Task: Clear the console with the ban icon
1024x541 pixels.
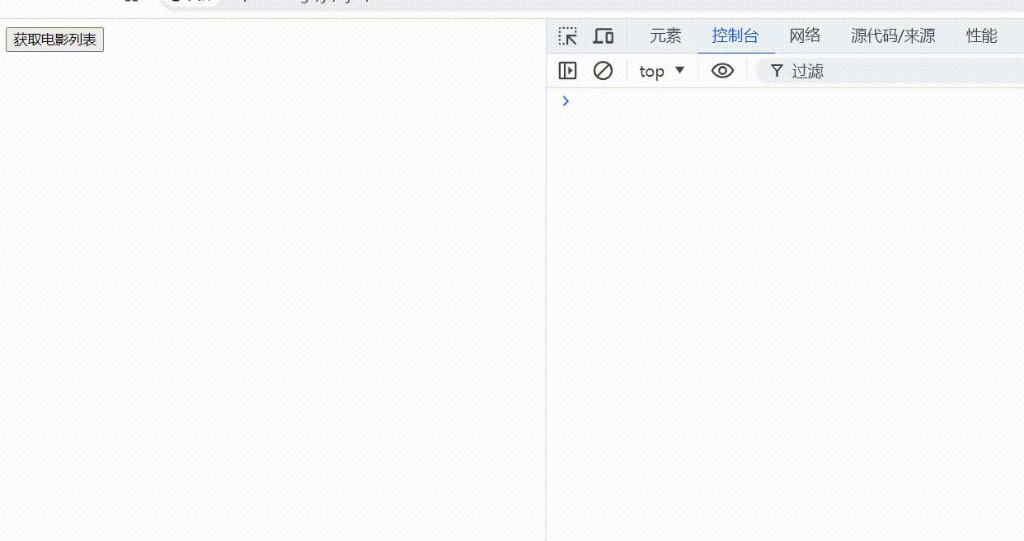Action: pos(604,71)
